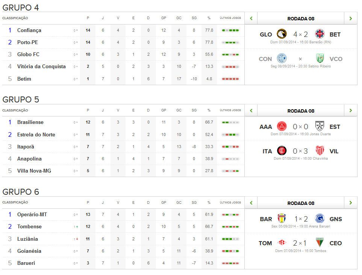The width and height of the screenshot is (362, 275).
Task: Show previous round for Grupo 6
Action: tap(251, 203)
